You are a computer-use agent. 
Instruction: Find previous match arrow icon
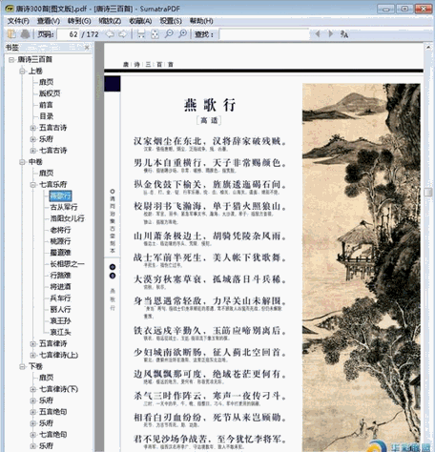pos(317,33)
